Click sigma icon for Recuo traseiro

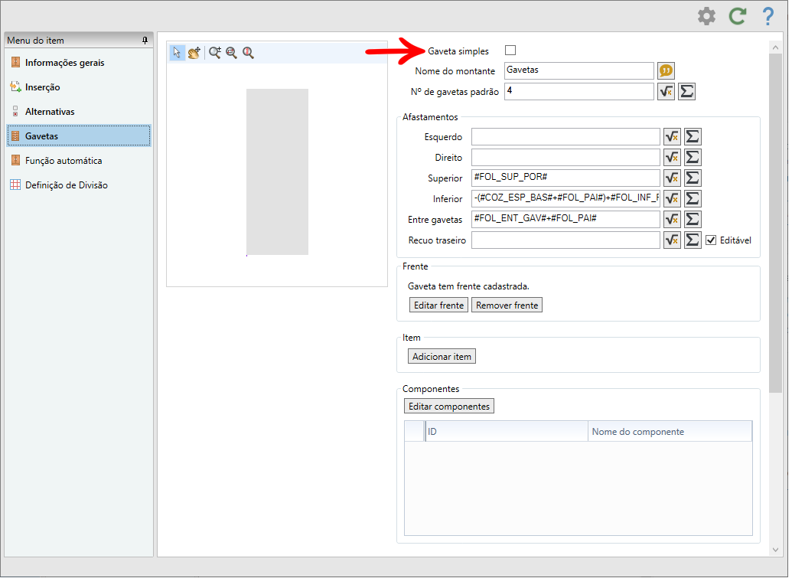pyautogui.click(x=693, y=240)
